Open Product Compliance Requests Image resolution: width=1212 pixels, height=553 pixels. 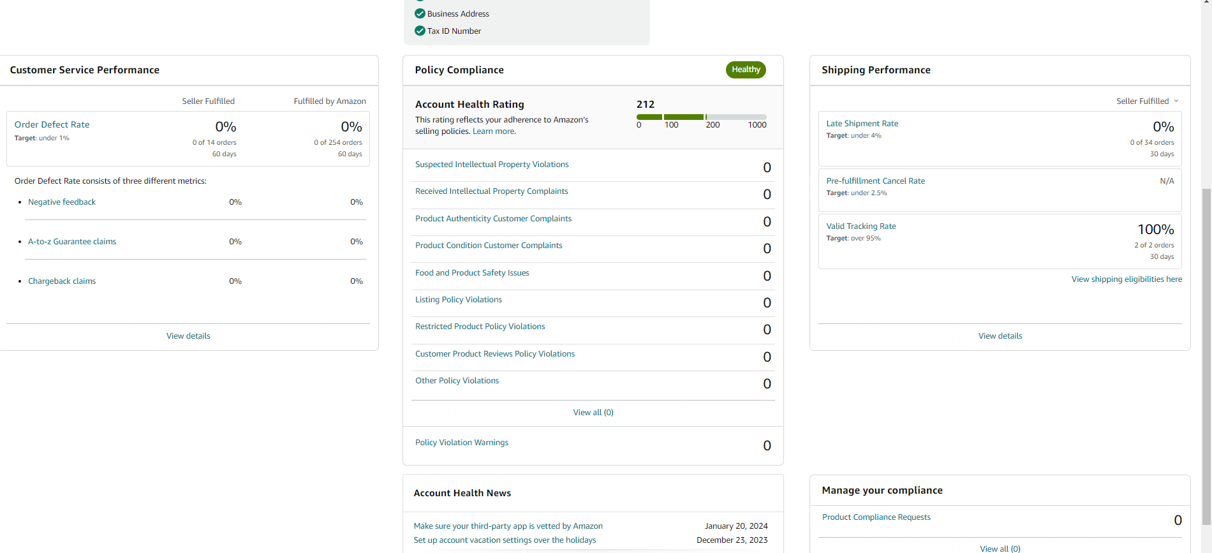876,517
